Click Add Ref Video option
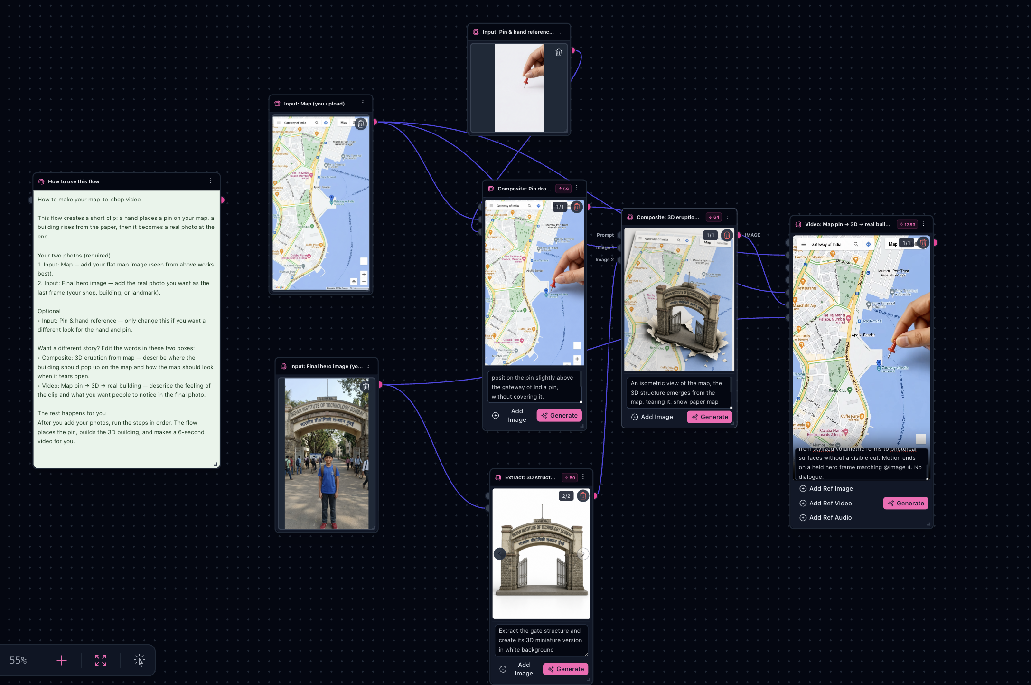The height and width of the screenshot is (685, 1031). [825, 504]
